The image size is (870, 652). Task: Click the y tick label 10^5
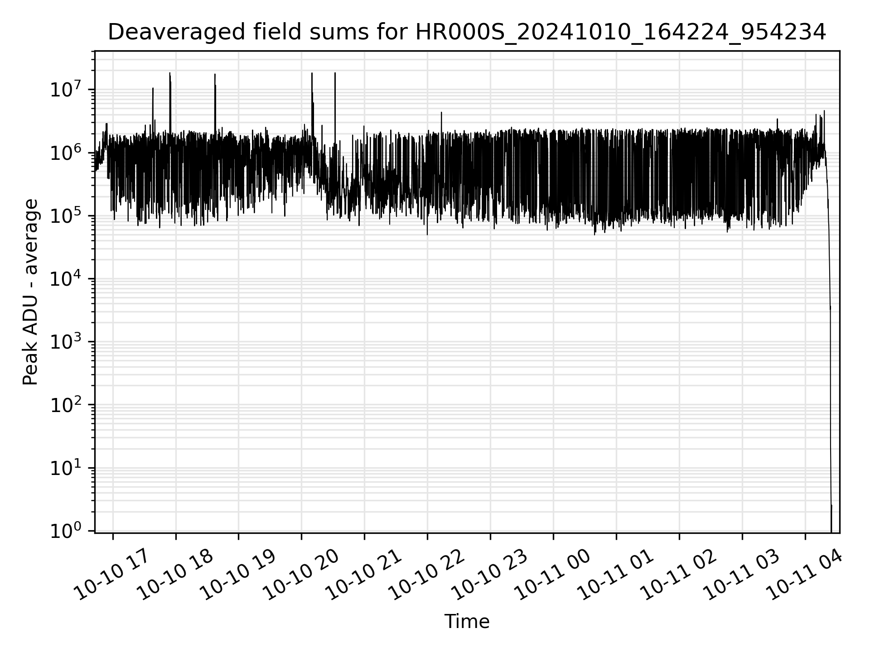coord(66,215)
